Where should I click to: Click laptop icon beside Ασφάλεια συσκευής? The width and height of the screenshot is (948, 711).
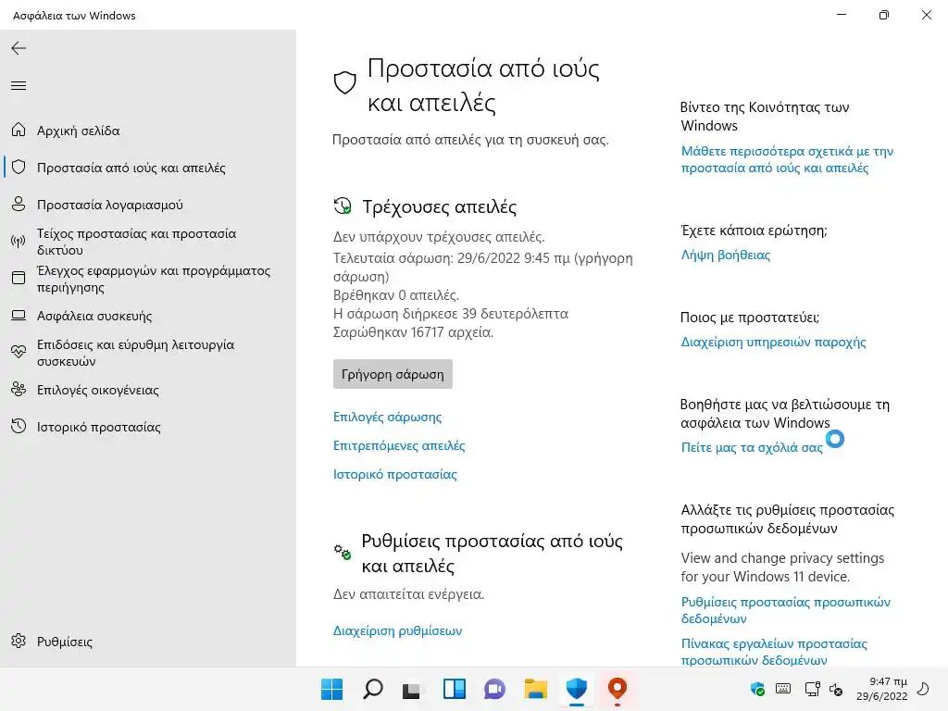point(19,316)
